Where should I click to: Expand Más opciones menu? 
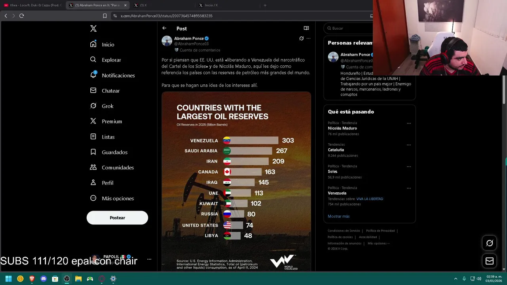112,198
